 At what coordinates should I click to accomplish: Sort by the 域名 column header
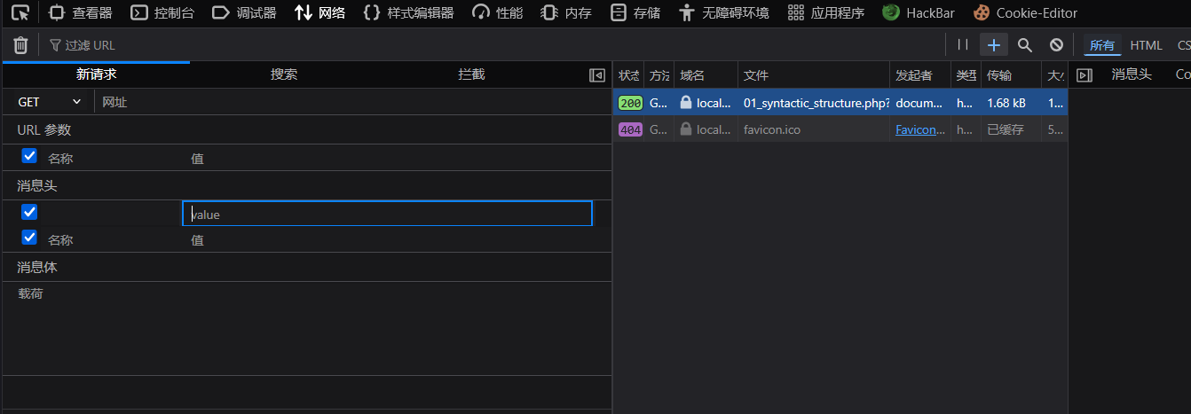tap(706, 75)
